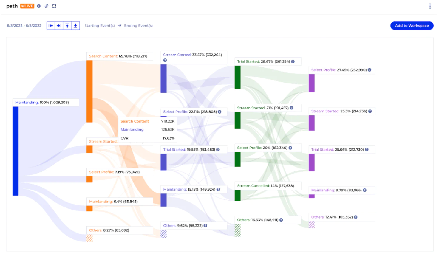The height and width of the screenshot is (254, 439).
Task: Open the info tooltip beside the path title
Action: point(39,6)
